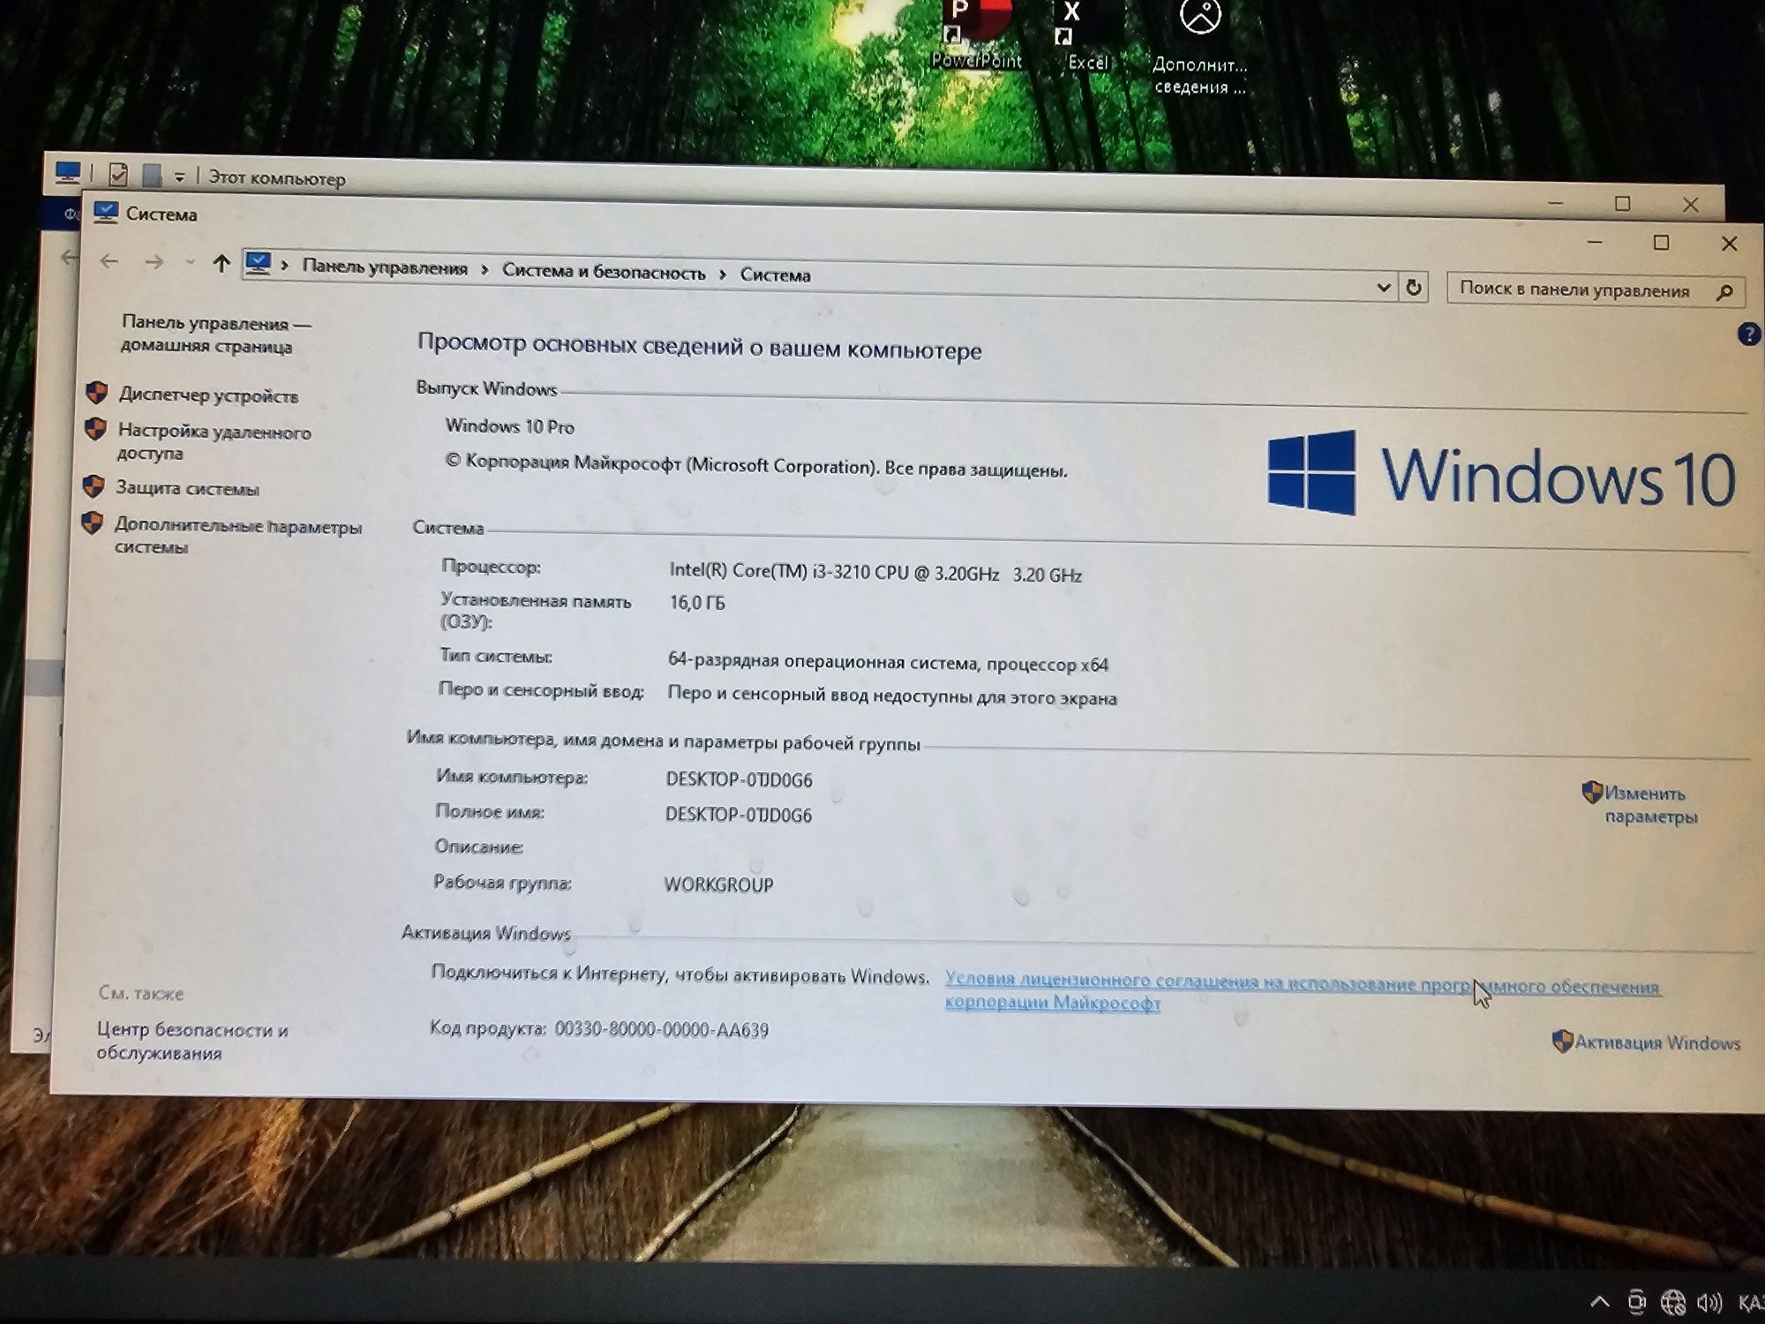
Task: Click 'Активация Windows' link
Action: click(x=1656, y=1042)
